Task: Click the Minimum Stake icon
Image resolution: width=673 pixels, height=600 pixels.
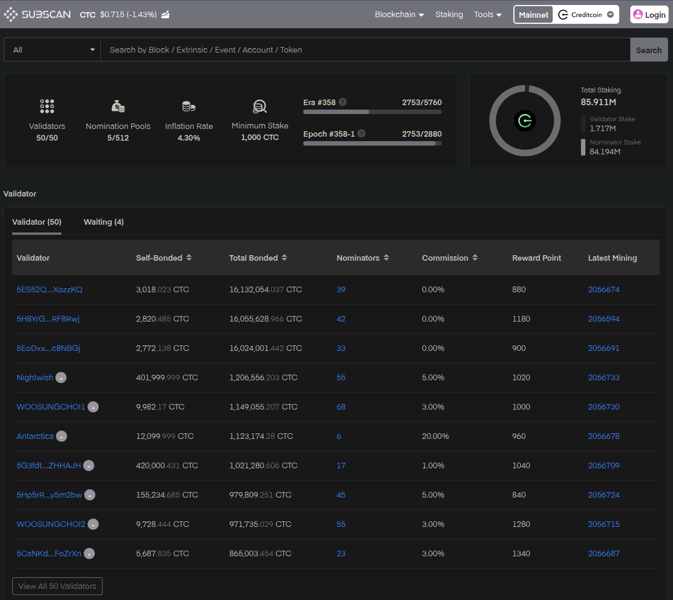Action: tap(259, 106)
